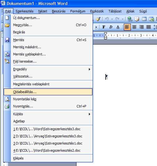Image resolution: width=157 pixels, height=166 pixels.
Task: Toggle underline with the A button
Action: pos(118,27)
